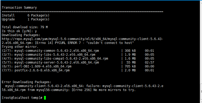Click the scrollbar track above the thumb
202x103 pixels.
[201, 42]
